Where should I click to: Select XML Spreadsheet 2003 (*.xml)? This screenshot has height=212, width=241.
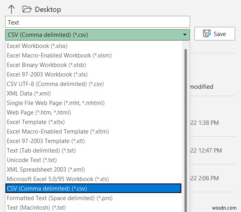94,170
